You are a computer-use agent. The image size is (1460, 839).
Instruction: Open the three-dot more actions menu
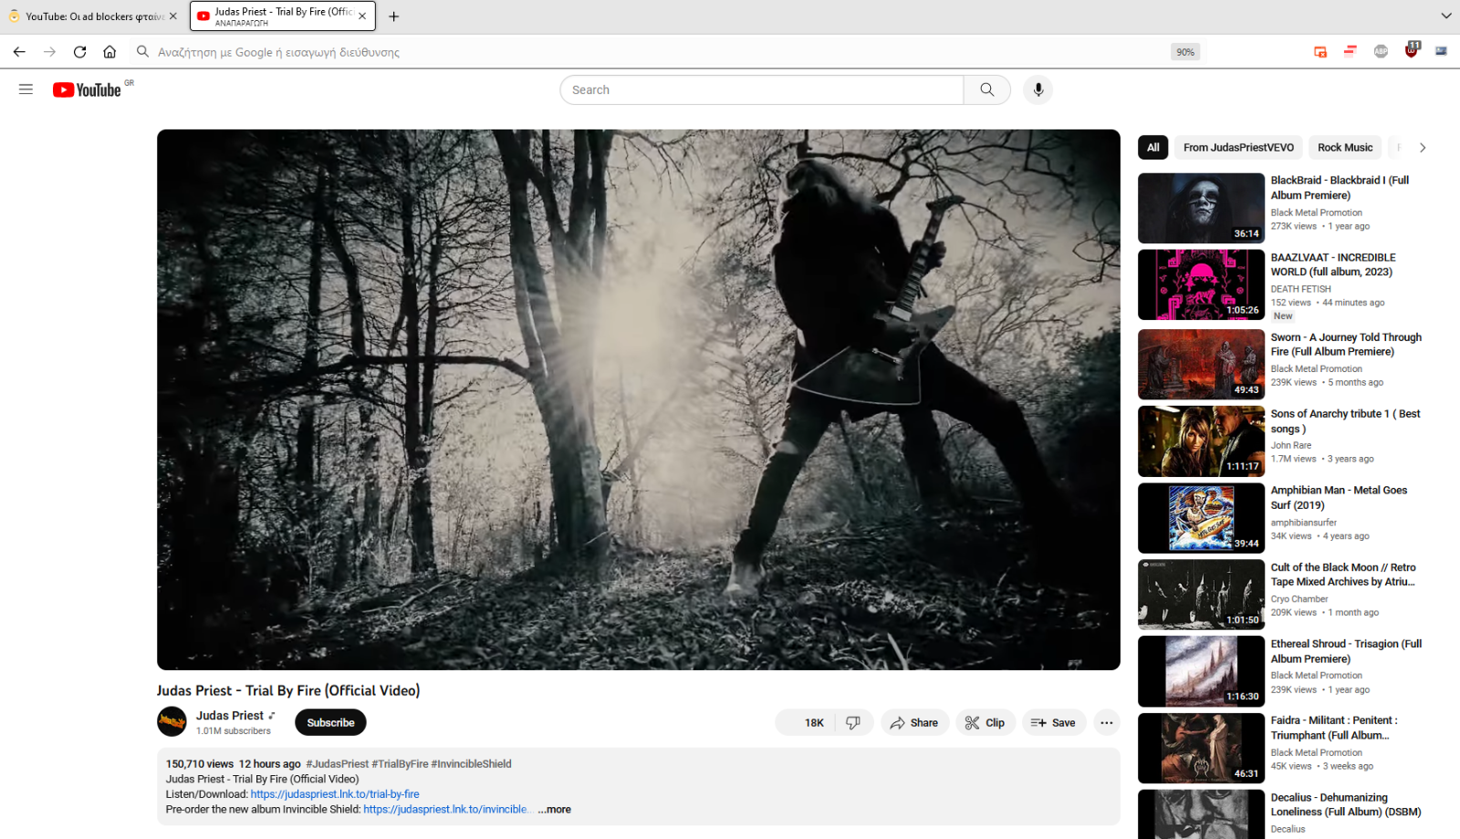[x=1107, y=722]
